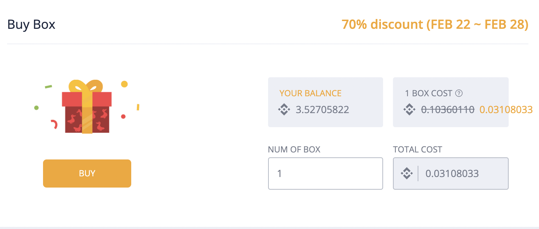
Task: Click the crossed-out price 0.10360110
Action: pyautogui.click(x=448, y=110)
